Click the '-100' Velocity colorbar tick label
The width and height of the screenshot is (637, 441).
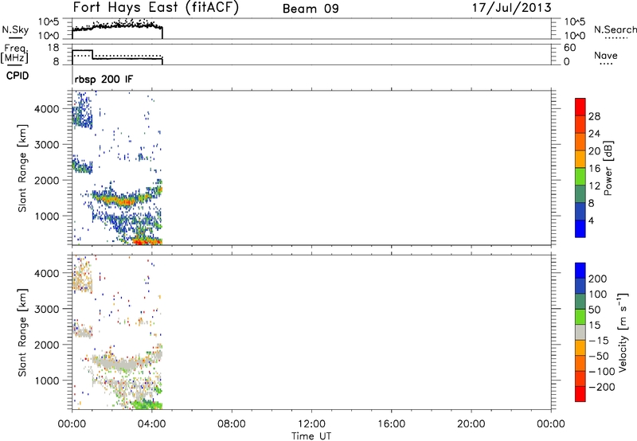[x=602, y=372]
